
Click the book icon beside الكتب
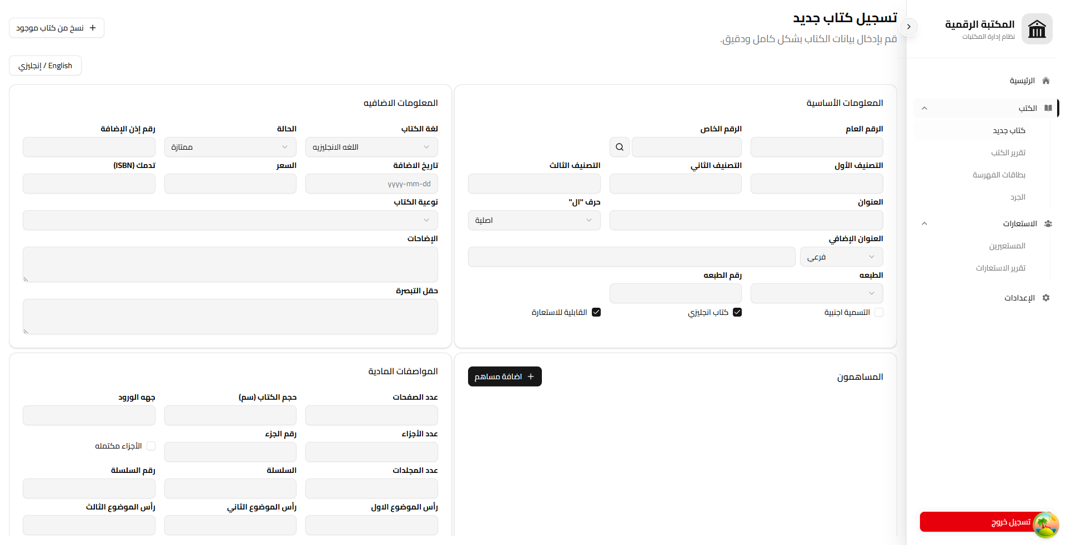coord(1048,108)
